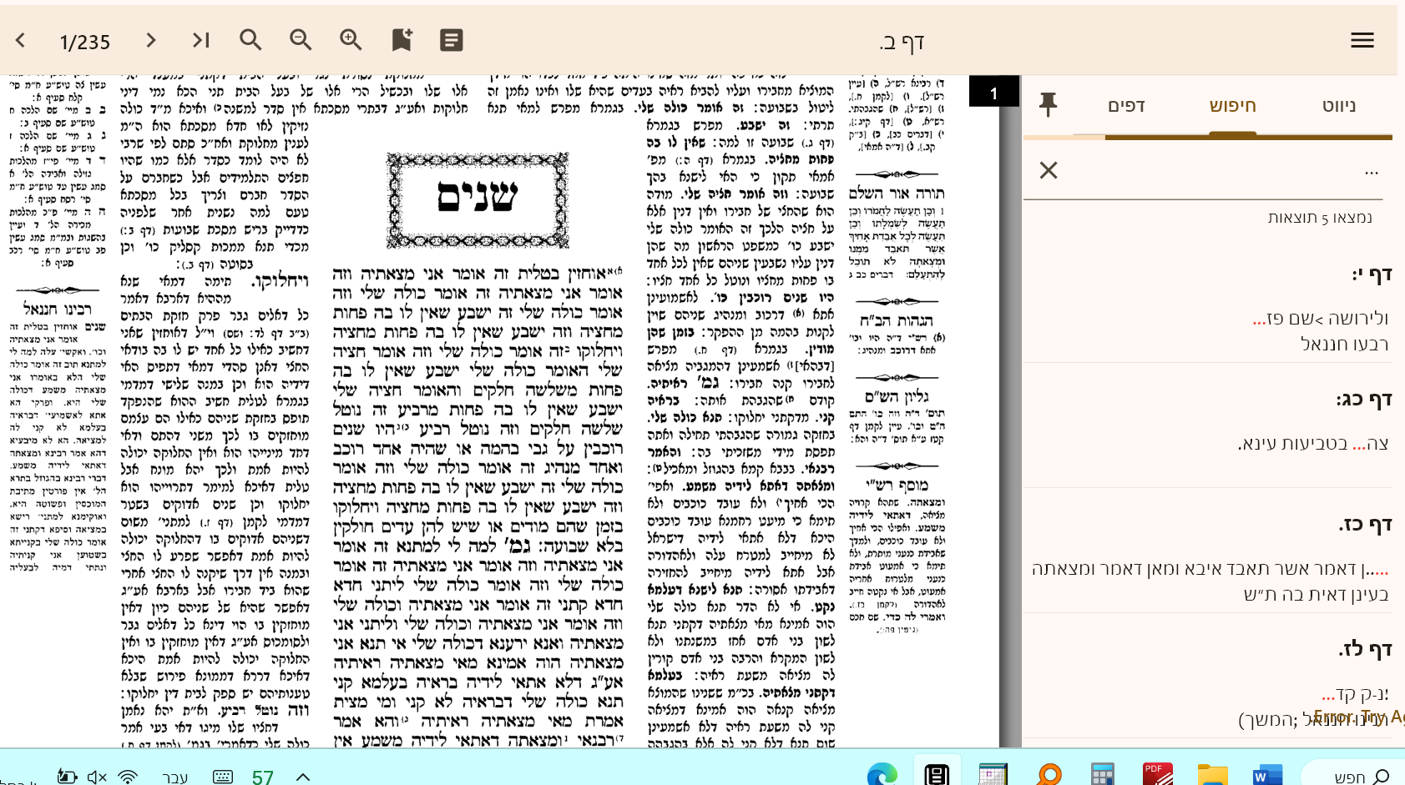Image resolution: width=1405 pixels, height=785 pixels.
Task: Show hidden system tray icons chevron
Action: click(303, 777)
